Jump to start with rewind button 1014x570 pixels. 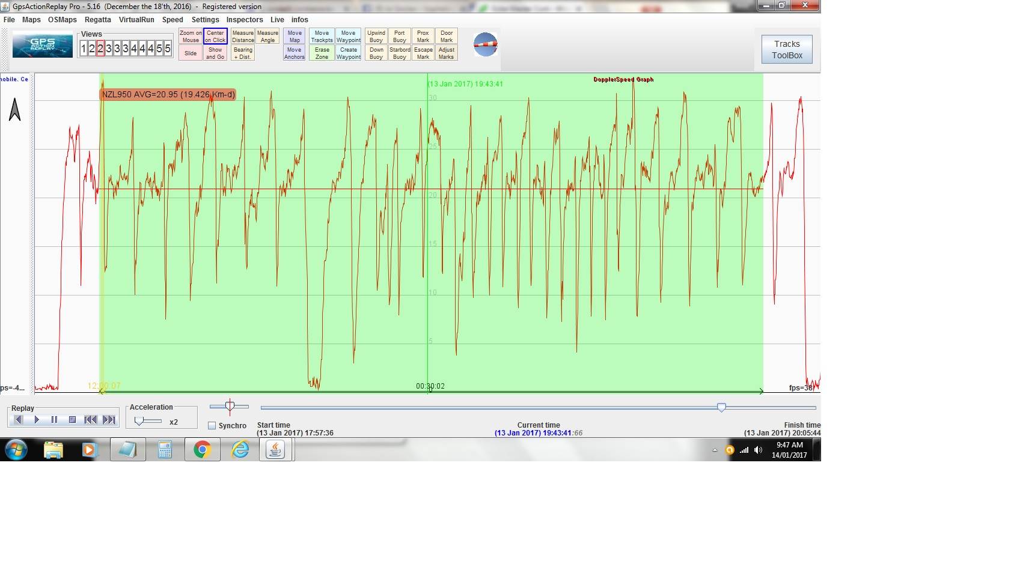[x=90, y=420]
